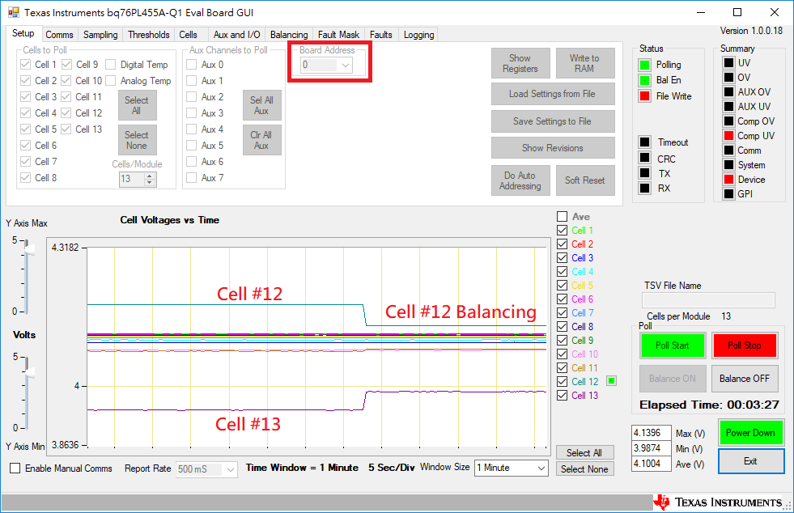Screen dimensions: 794x513
Task: Open the Balancing tab
Action: coord(289,35)
